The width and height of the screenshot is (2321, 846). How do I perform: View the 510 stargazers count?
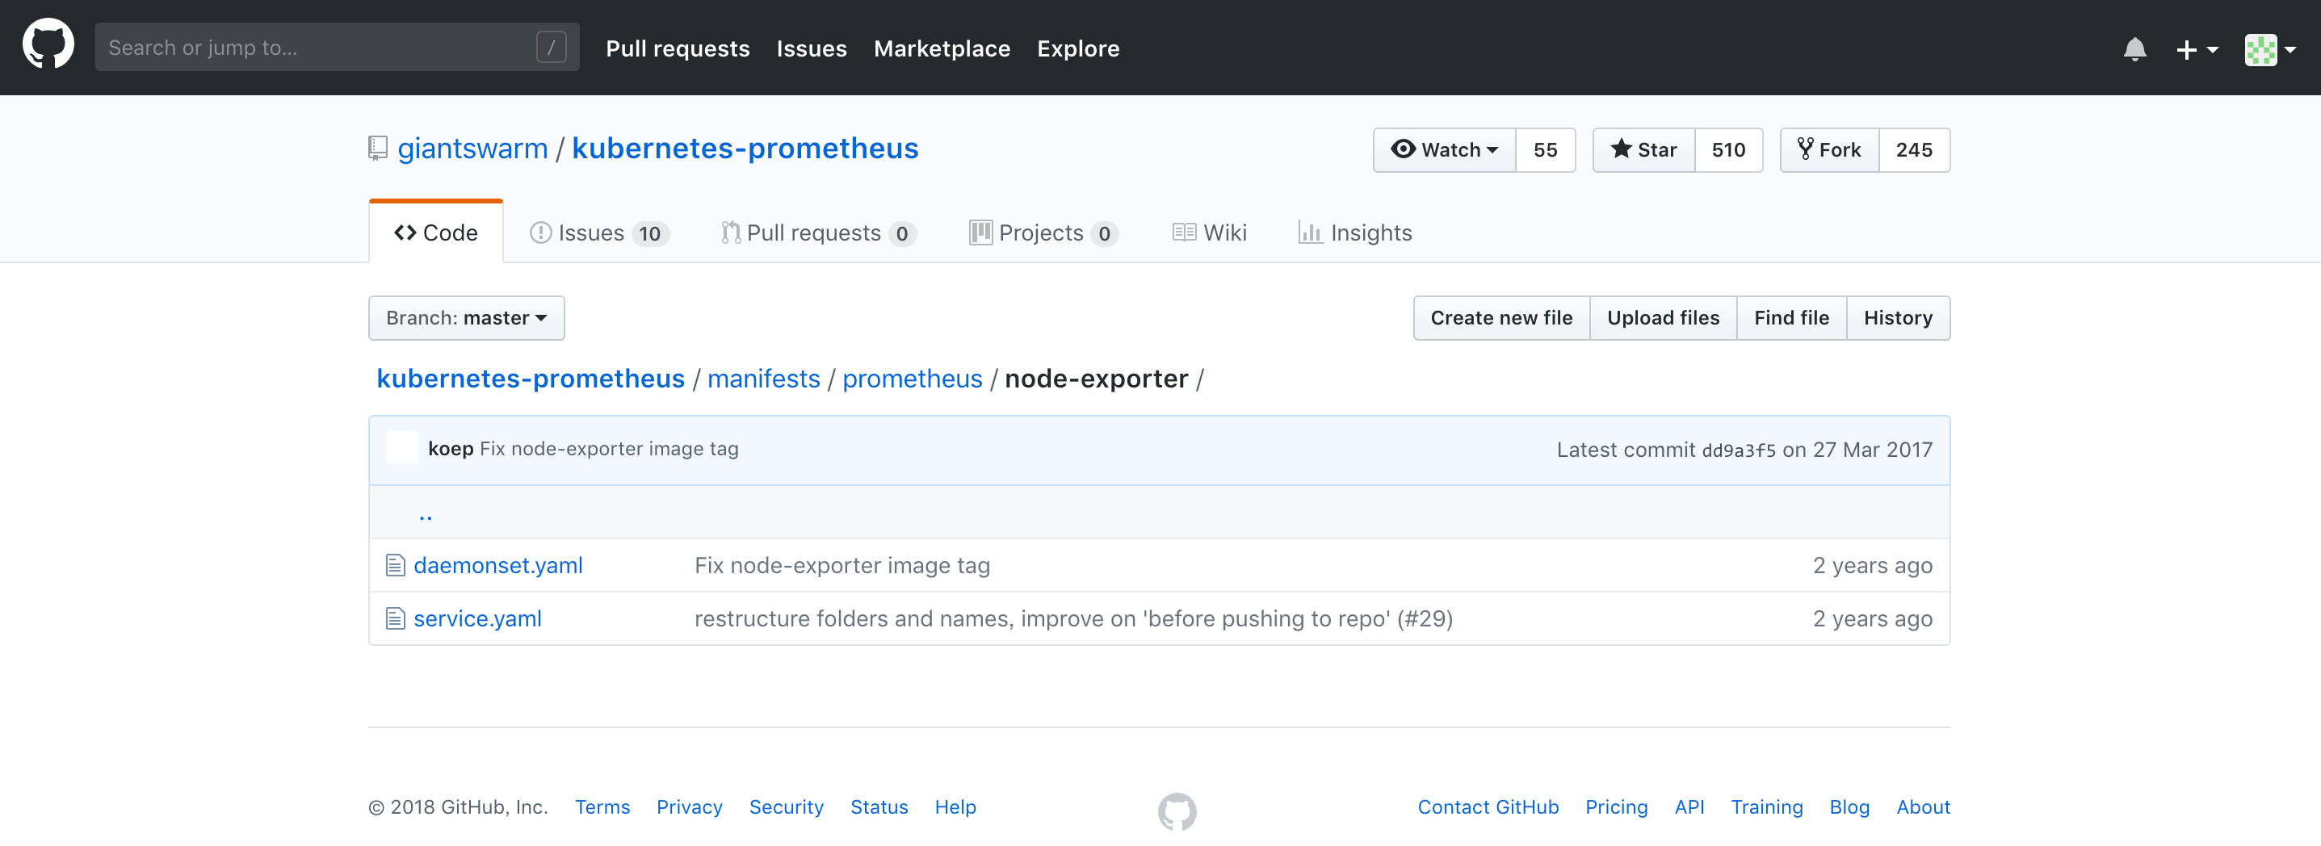point(1728,149)
